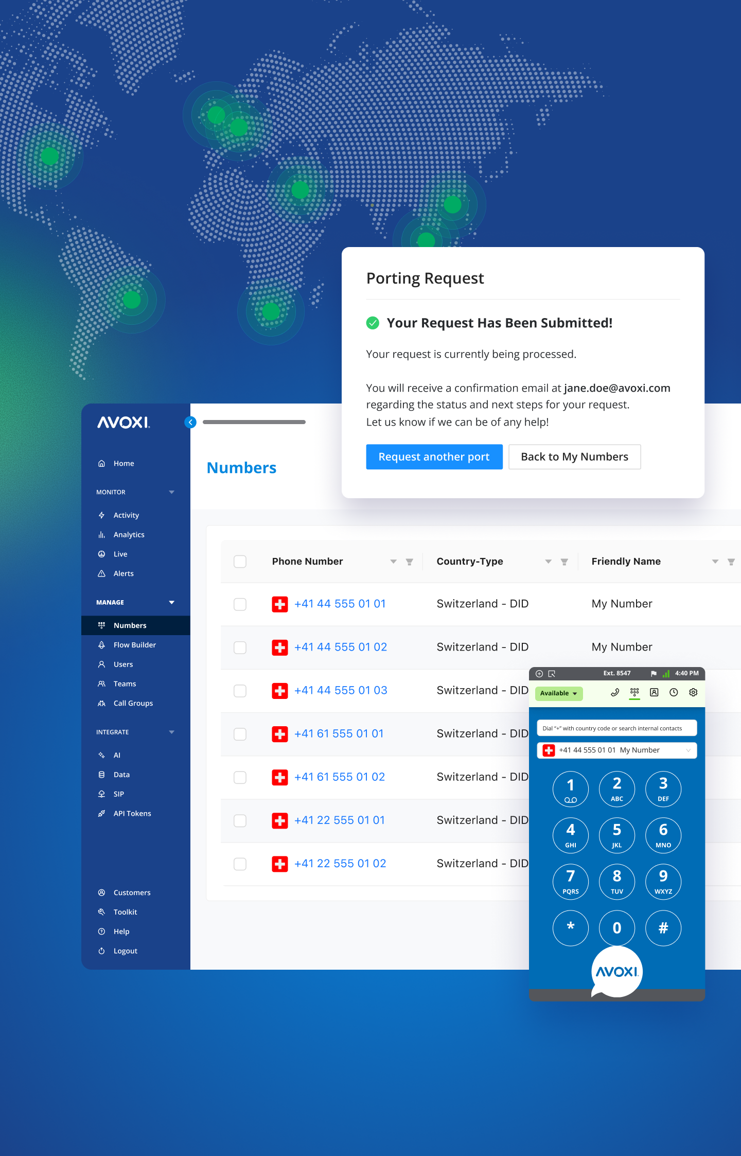The width and height of the screenshot is (741, 1156).
Task: Click the AVOXI logo in the sidebar
Action: click(124, 423)
